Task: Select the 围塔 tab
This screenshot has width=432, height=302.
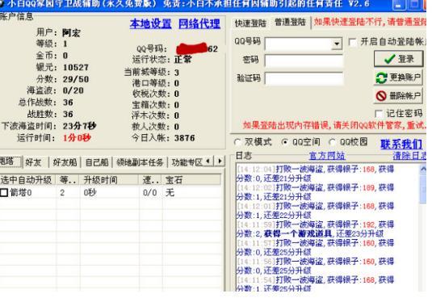Action: [x=10, y=161]
